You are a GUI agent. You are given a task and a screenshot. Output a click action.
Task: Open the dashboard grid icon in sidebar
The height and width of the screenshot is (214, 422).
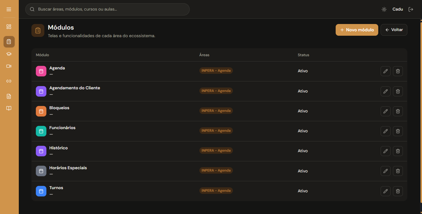point(9,27)
